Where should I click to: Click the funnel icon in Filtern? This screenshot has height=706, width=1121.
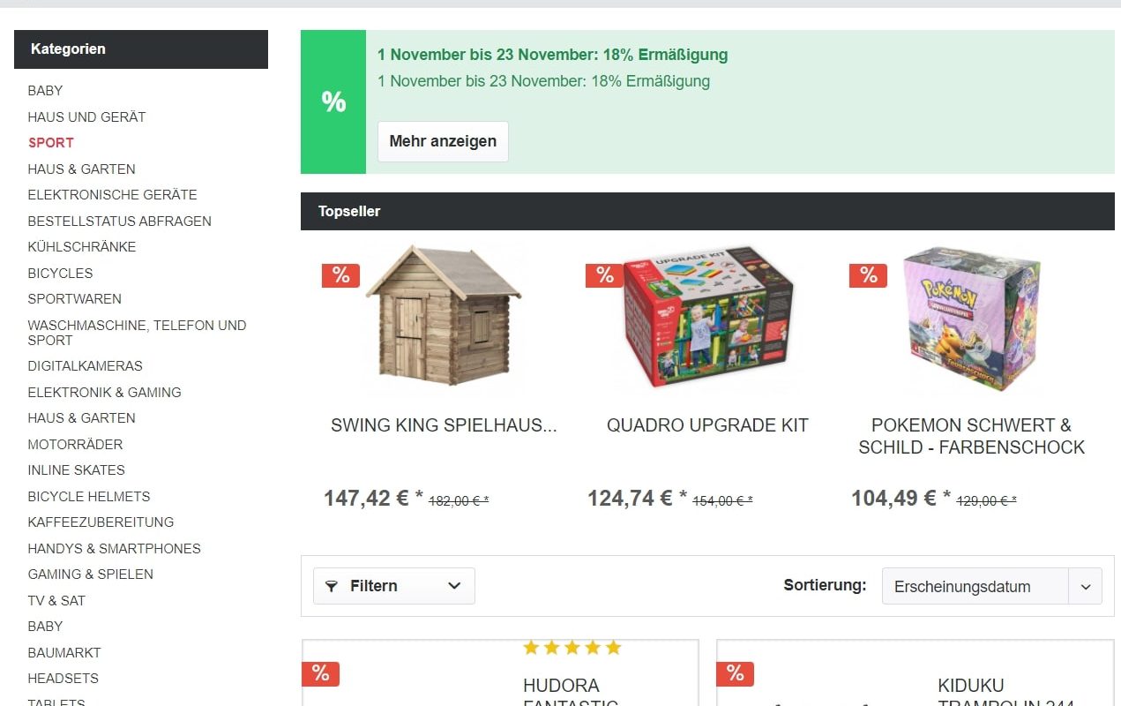tap(332, 586)
